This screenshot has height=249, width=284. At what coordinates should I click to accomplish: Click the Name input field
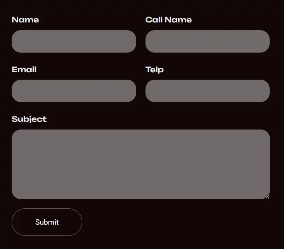pos(74,41)
